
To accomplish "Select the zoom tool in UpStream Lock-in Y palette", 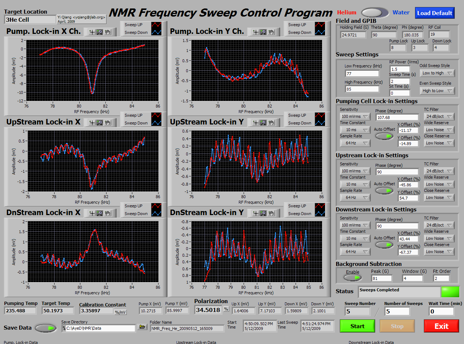I will click(264, 123).
